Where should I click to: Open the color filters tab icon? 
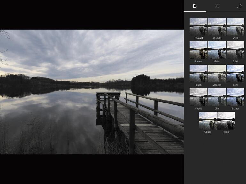tap(195, 6)
